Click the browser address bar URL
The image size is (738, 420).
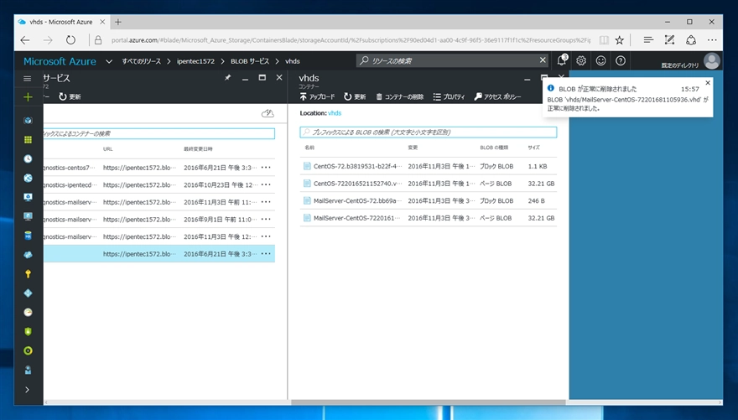point(351,40)
